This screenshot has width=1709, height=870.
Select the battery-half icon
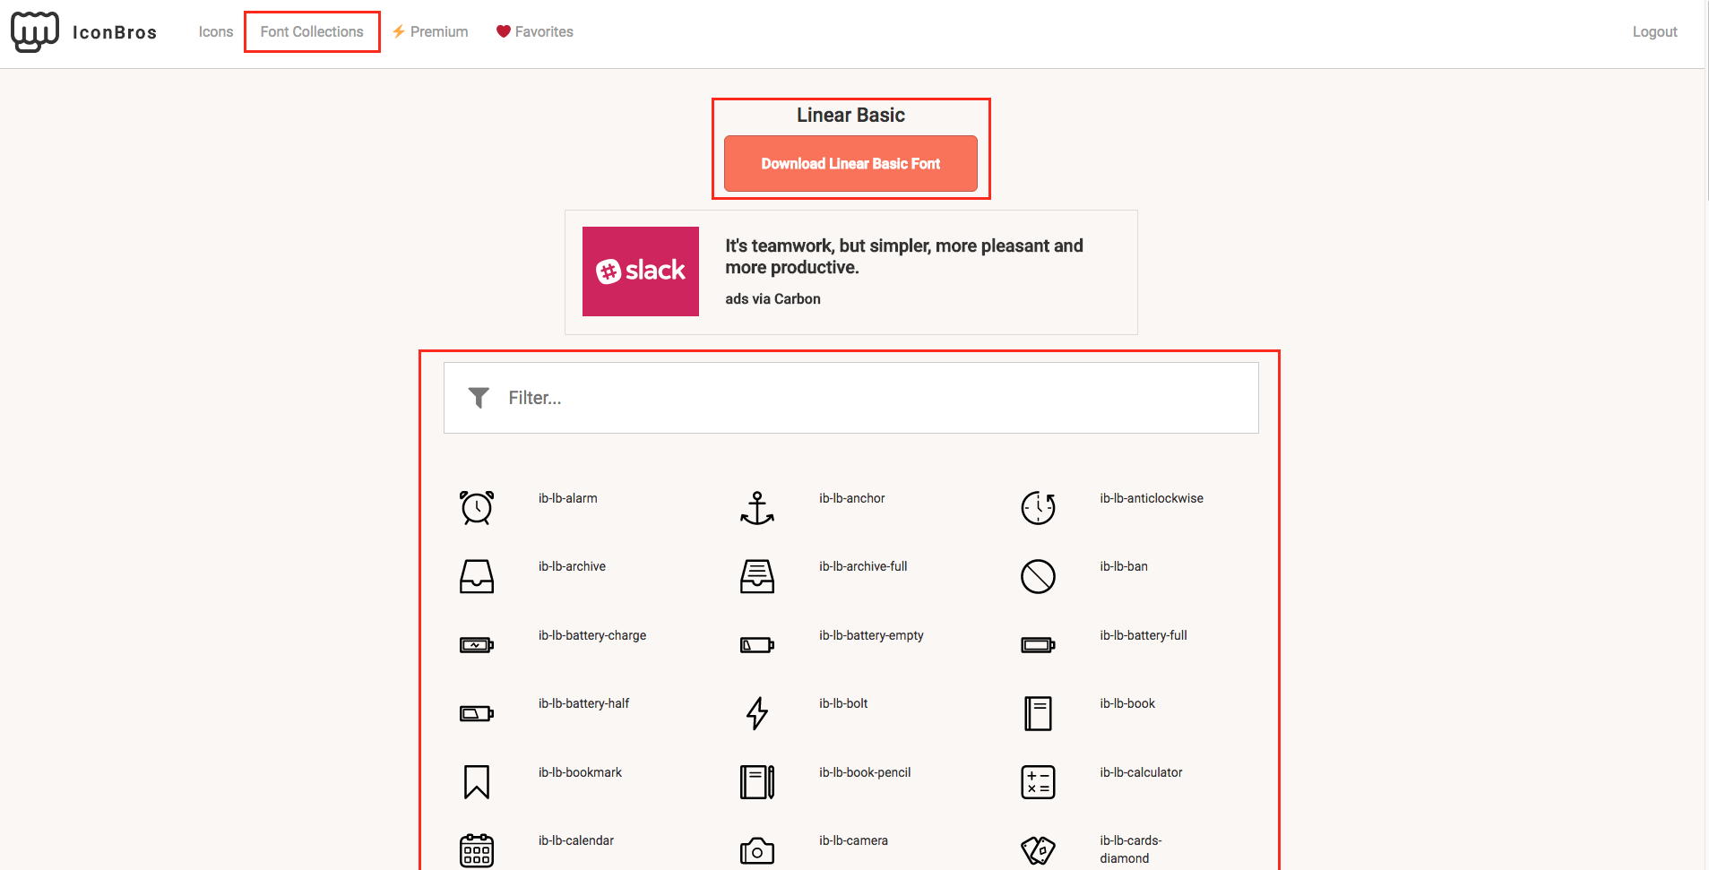pyautogui.click(x=477, y=713)
